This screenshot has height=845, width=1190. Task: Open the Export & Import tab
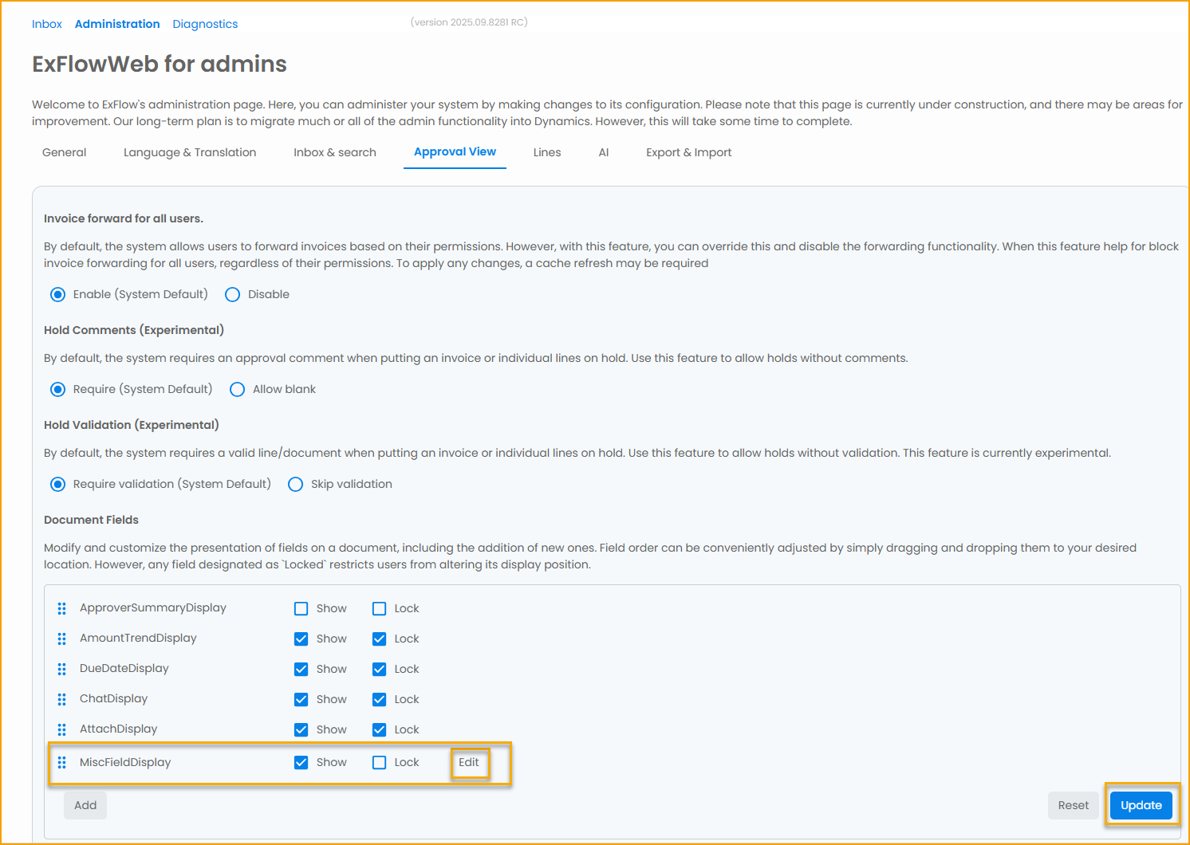coord(688,151)
